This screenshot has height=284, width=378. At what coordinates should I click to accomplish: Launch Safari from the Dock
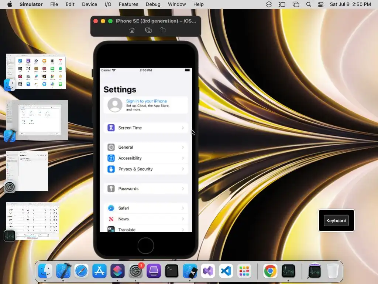point(81,271)
